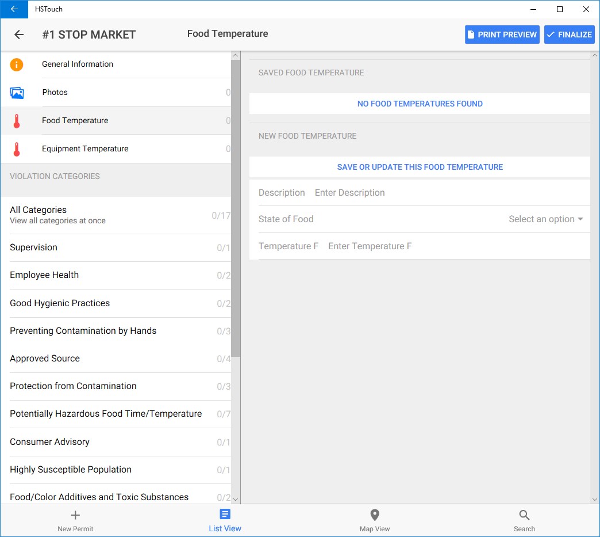Switch to New Permit tab label
Screen dimensions: 600x537
pos(75,529)
